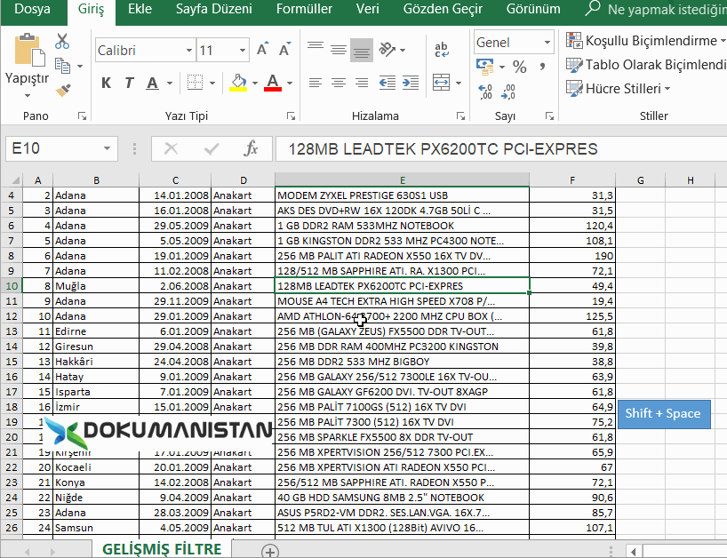Click the Insert Function fx icon
This screenshot has width=727, height=558.
tap(251, 148)
